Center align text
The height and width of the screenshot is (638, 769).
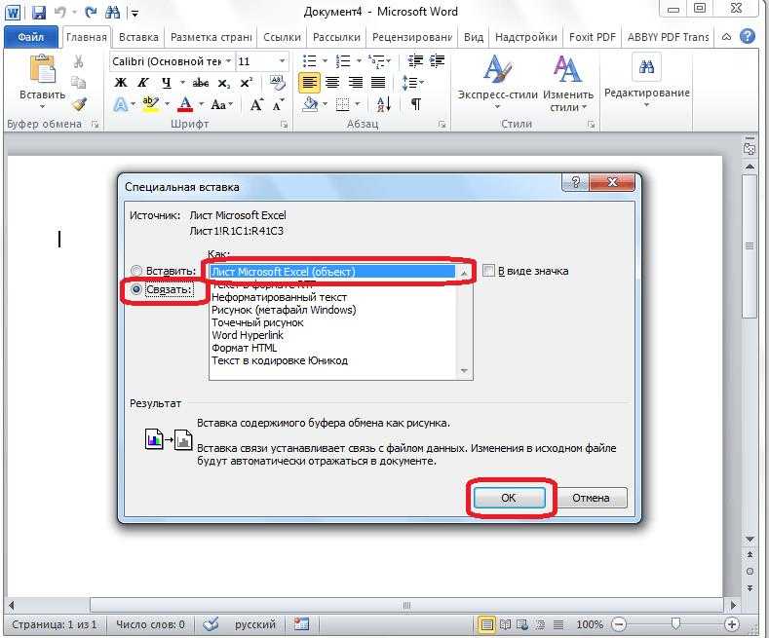click(x=332, y=83)
